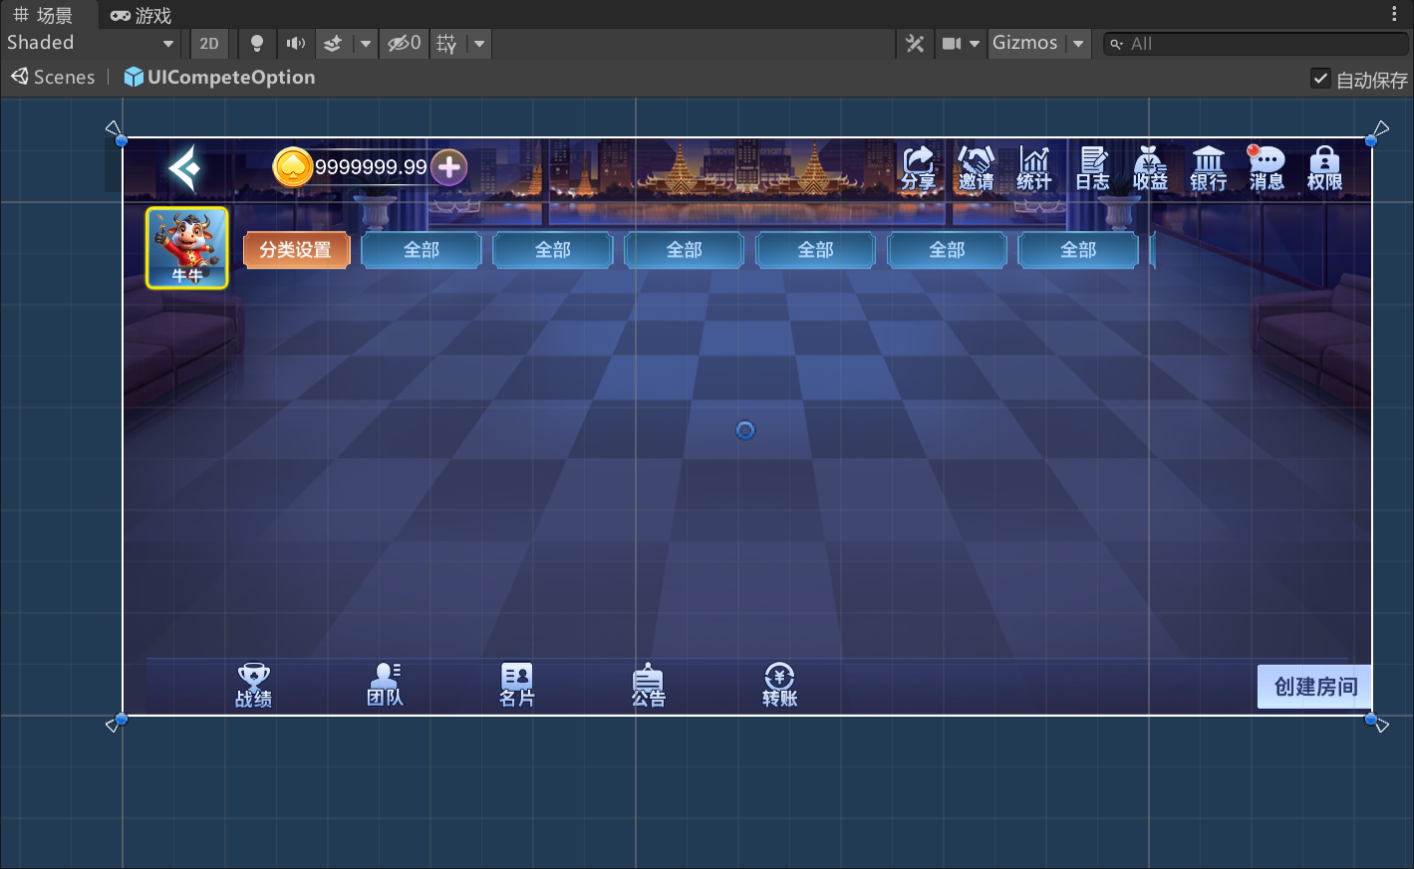Select the 场景 (Scene) tab
Image resolution: width=1414 pixels, height=869 pixels.
point(44,15)
